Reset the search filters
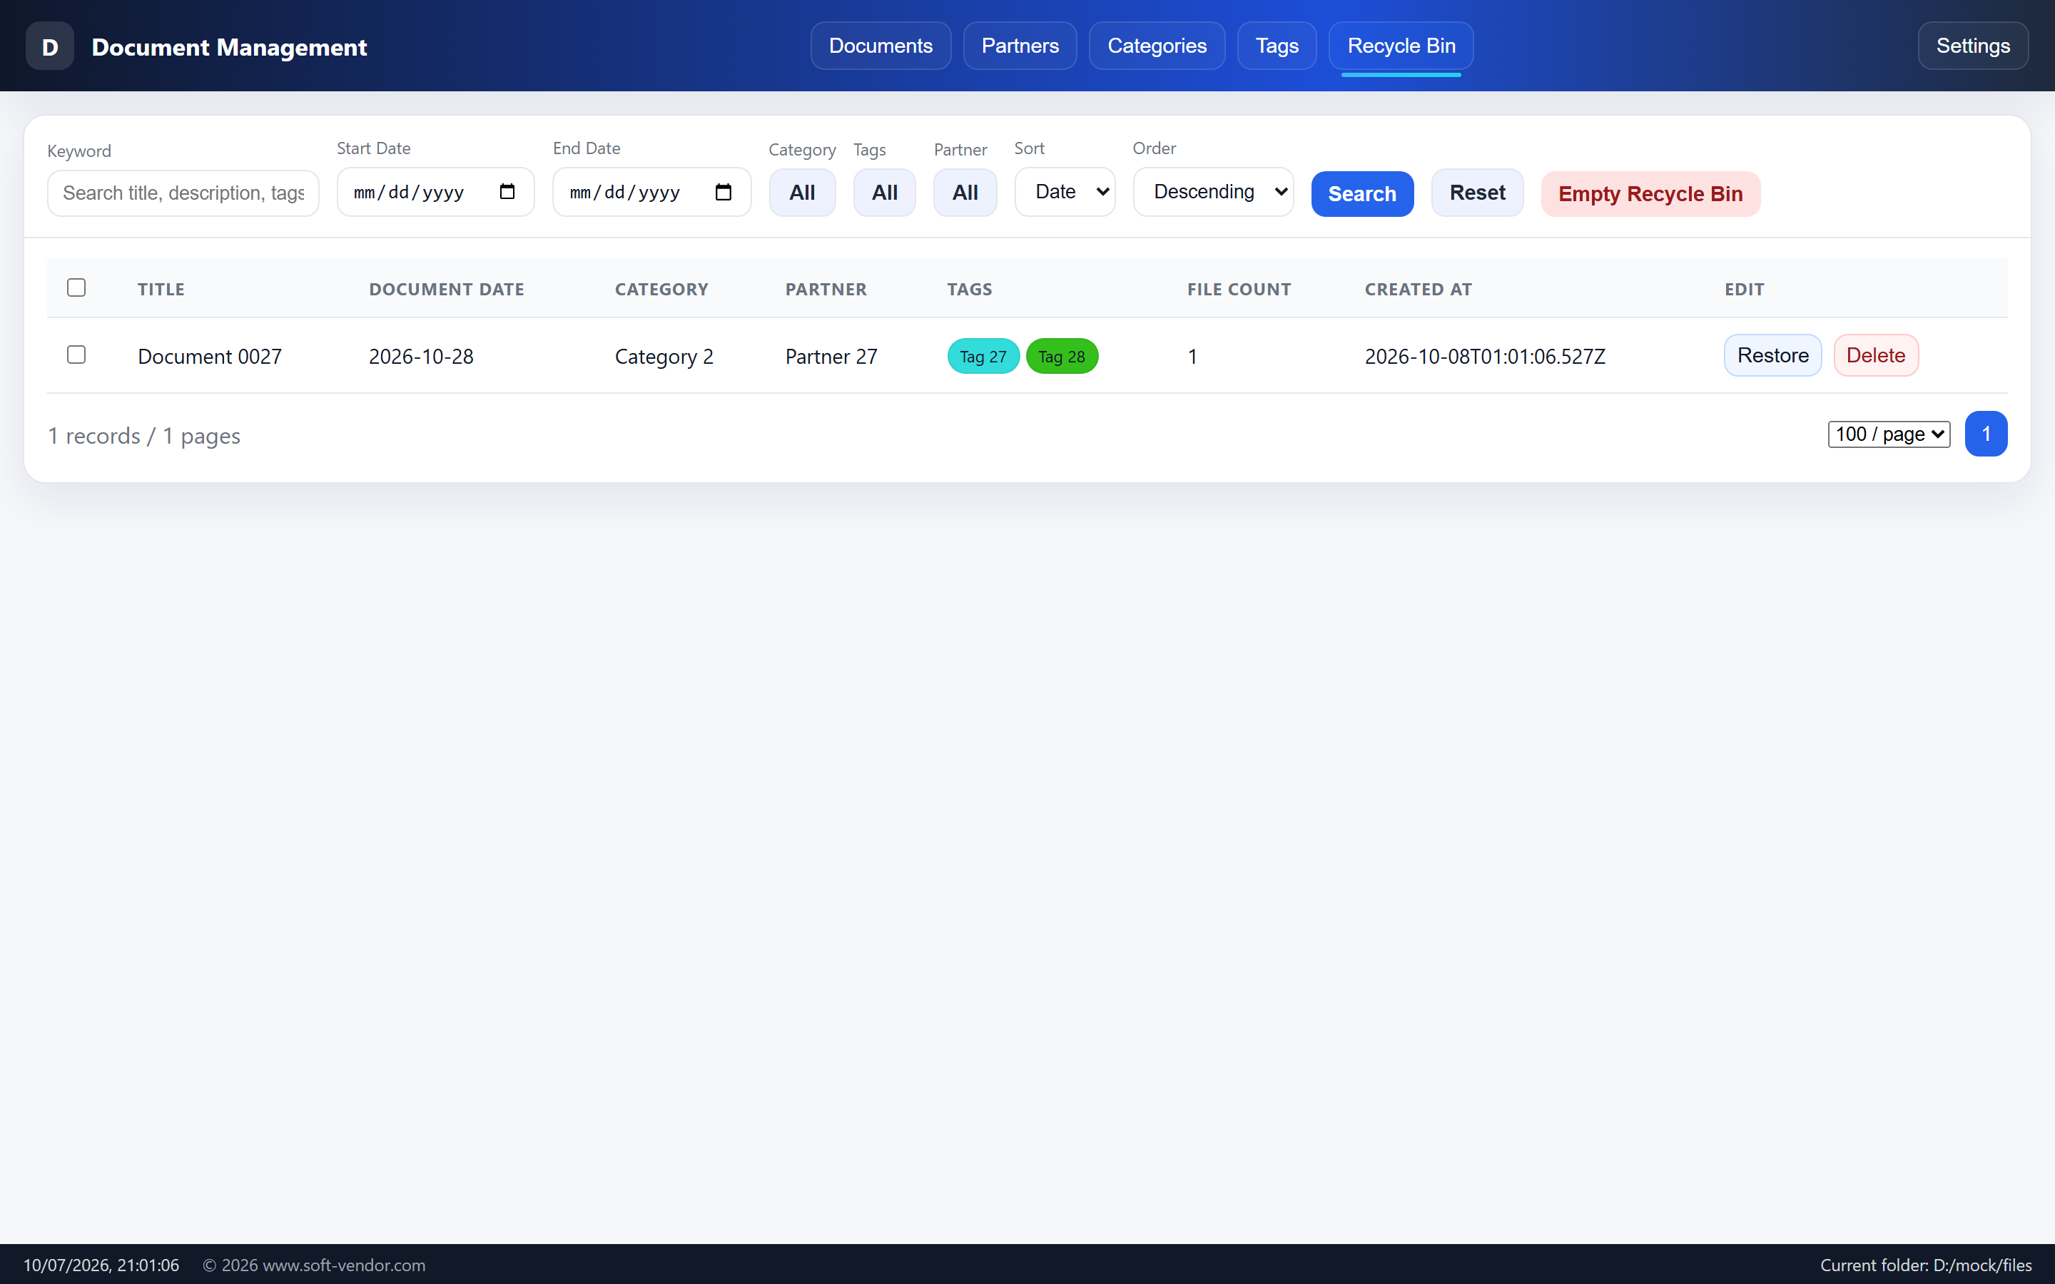Image resolution: width=2055 pixels, height=1284 pixels. [x=1478, y=193]
